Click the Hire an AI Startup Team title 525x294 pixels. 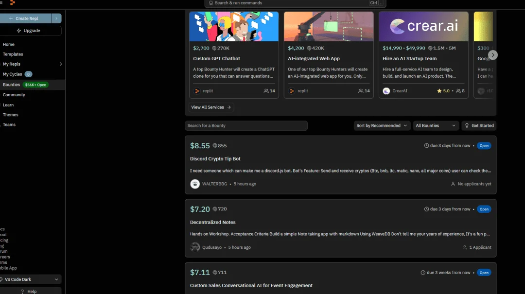[x=409, y=59]
